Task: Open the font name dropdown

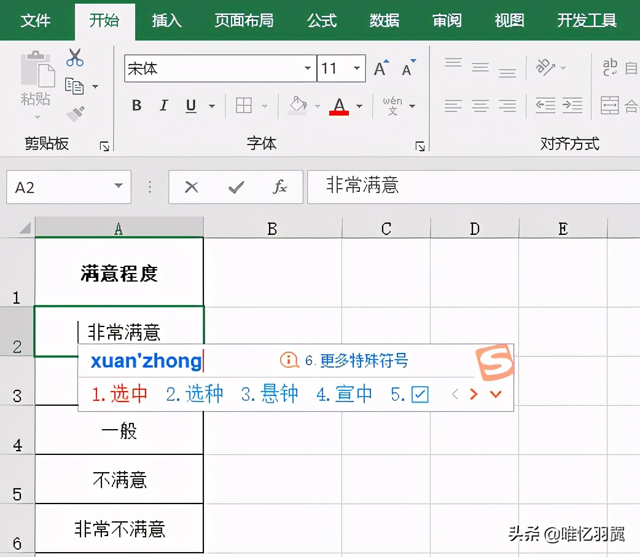Action: click(x=307, y=68)
